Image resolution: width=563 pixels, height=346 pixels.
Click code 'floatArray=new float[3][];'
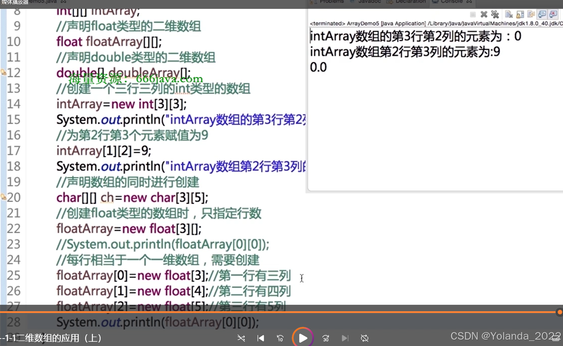pyautogui.click(x=129, y=229)
